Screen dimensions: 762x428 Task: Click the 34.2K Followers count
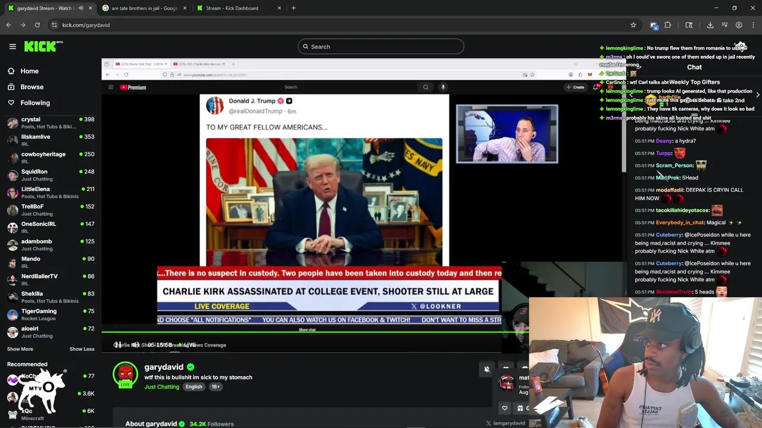[211, 424]
